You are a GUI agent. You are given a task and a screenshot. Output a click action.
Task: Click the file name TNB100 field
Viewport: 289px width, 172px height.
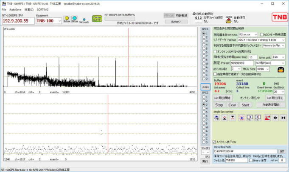[x=236, y=161]
